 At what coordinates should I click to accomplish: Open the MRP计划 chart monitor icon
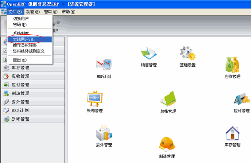[x=104, y=65]
